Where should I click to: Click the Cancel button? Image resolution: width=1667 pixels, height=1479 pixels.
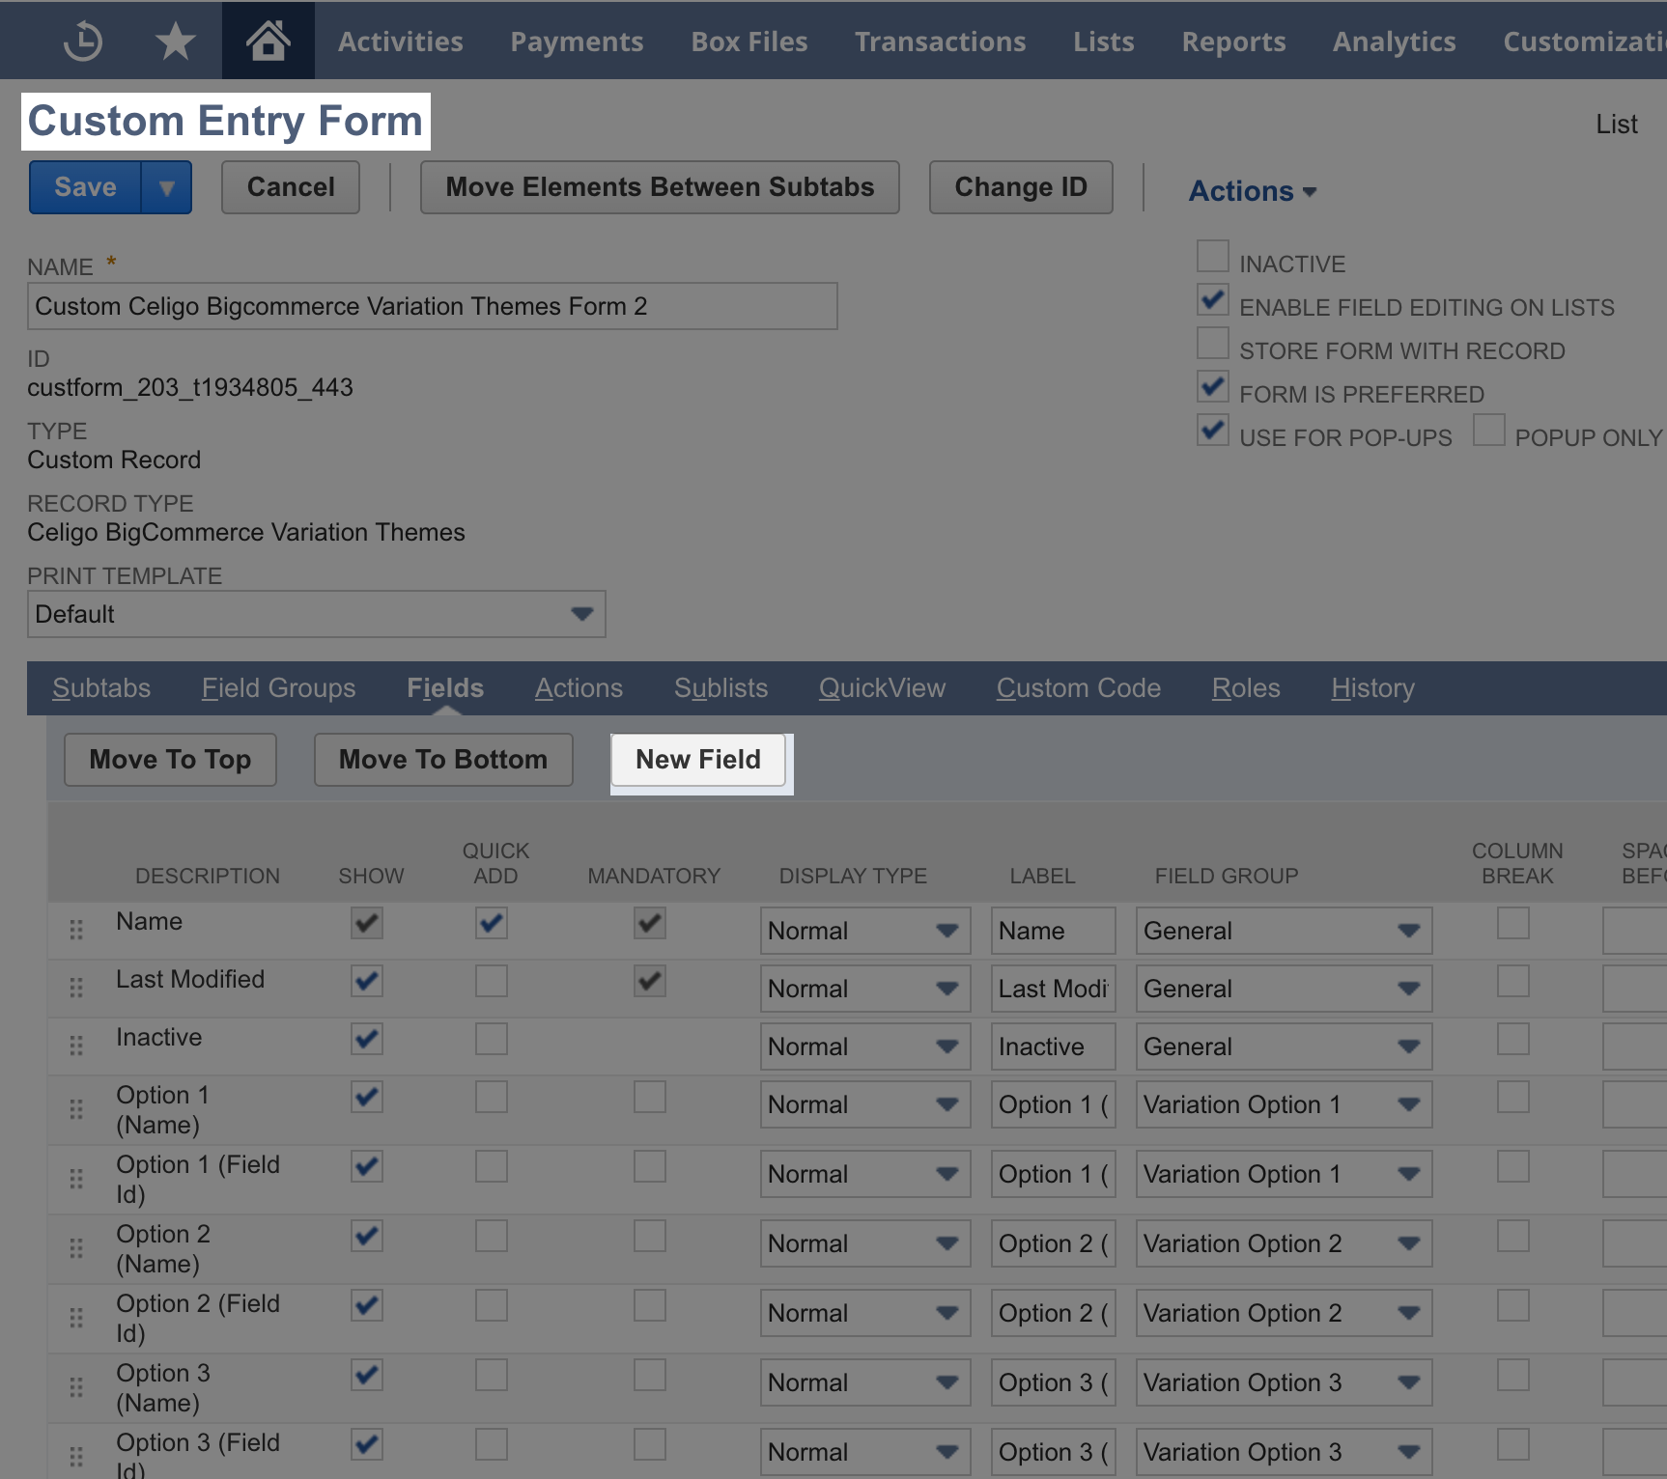coord(291,187)
